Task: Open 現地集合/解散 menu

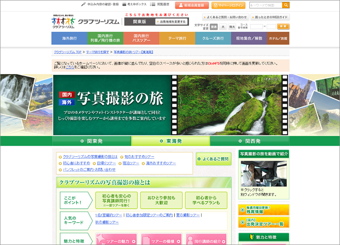Action: point(249,38)
